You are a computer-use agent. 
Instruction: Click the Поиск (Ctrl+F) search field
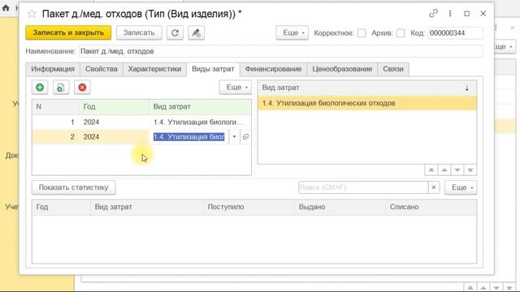(363, 187)
